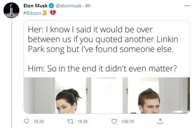Click the blue verified badge
Screen dimensions: 193x128
[51, 6]
